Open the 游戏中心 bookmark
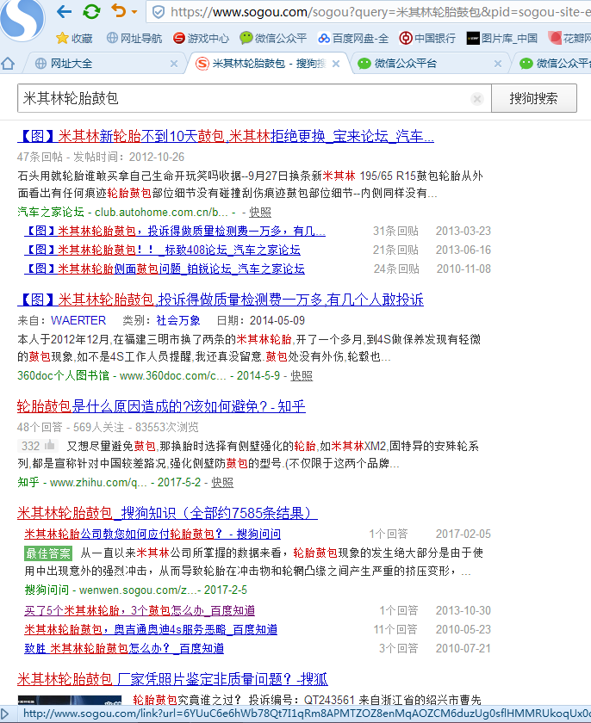 coord(201,38)
